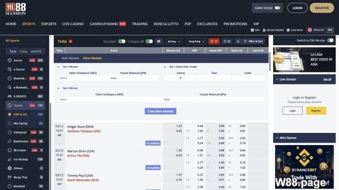The height and width of the screenshot is (190, 339).
Task: Open the SPORTS menu item
Action: pyautogui.click(x=29, y=24)
